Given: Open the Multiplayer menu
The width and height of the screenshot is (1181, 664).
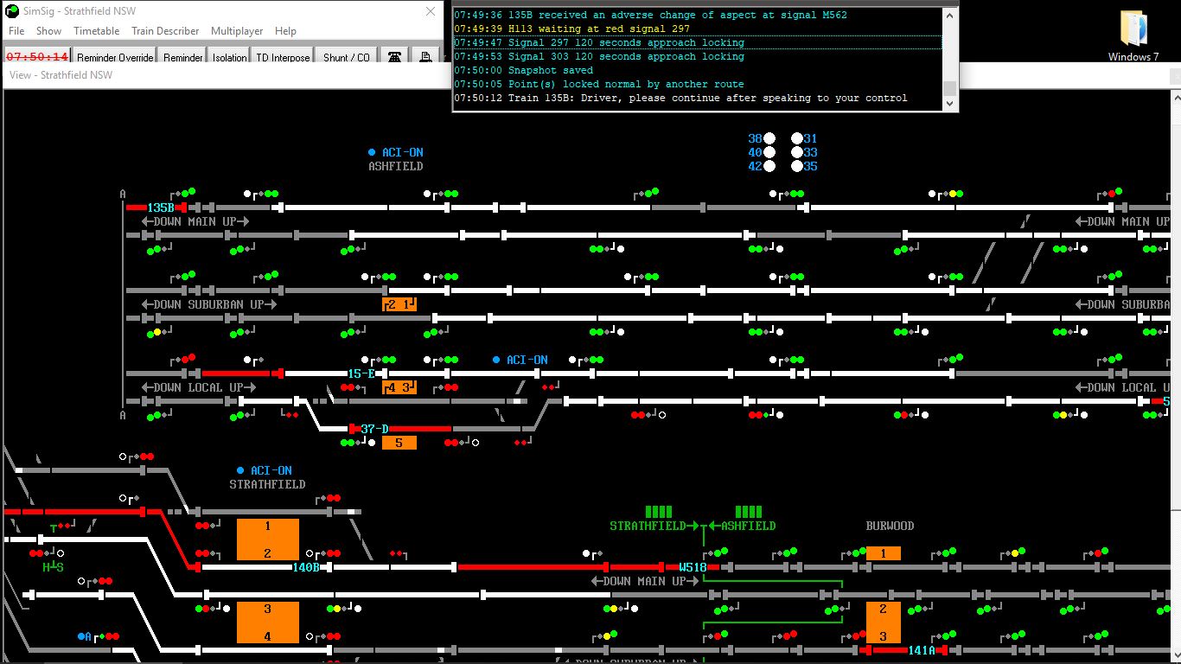Looking at the screenshot, I should point(237,30).
